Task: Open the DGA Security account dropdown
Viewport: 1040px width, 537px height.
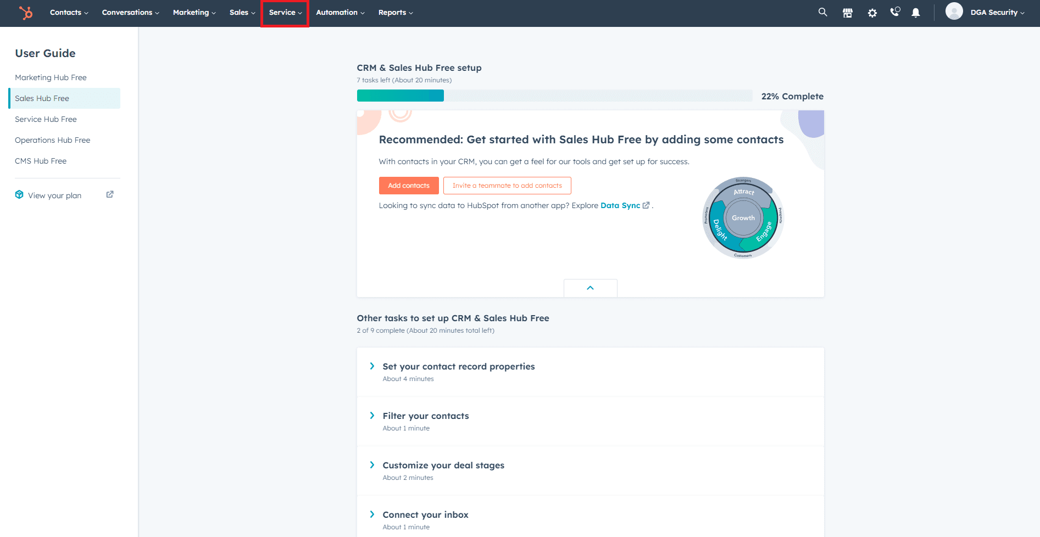Action: coord(997,12)
